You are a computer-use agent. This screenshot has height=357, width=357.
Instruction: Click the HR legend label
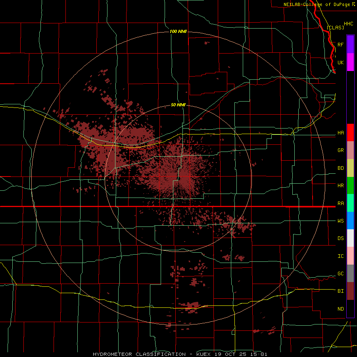coord(340,186)
